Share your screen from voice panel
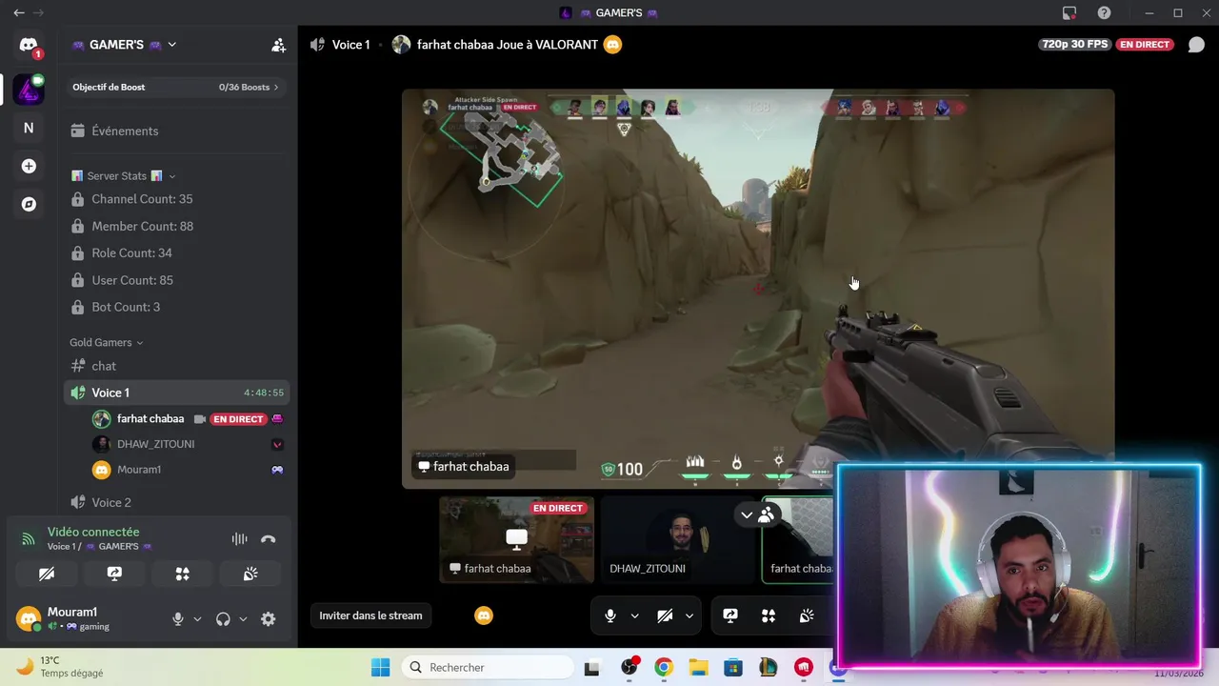 point(114,574)
